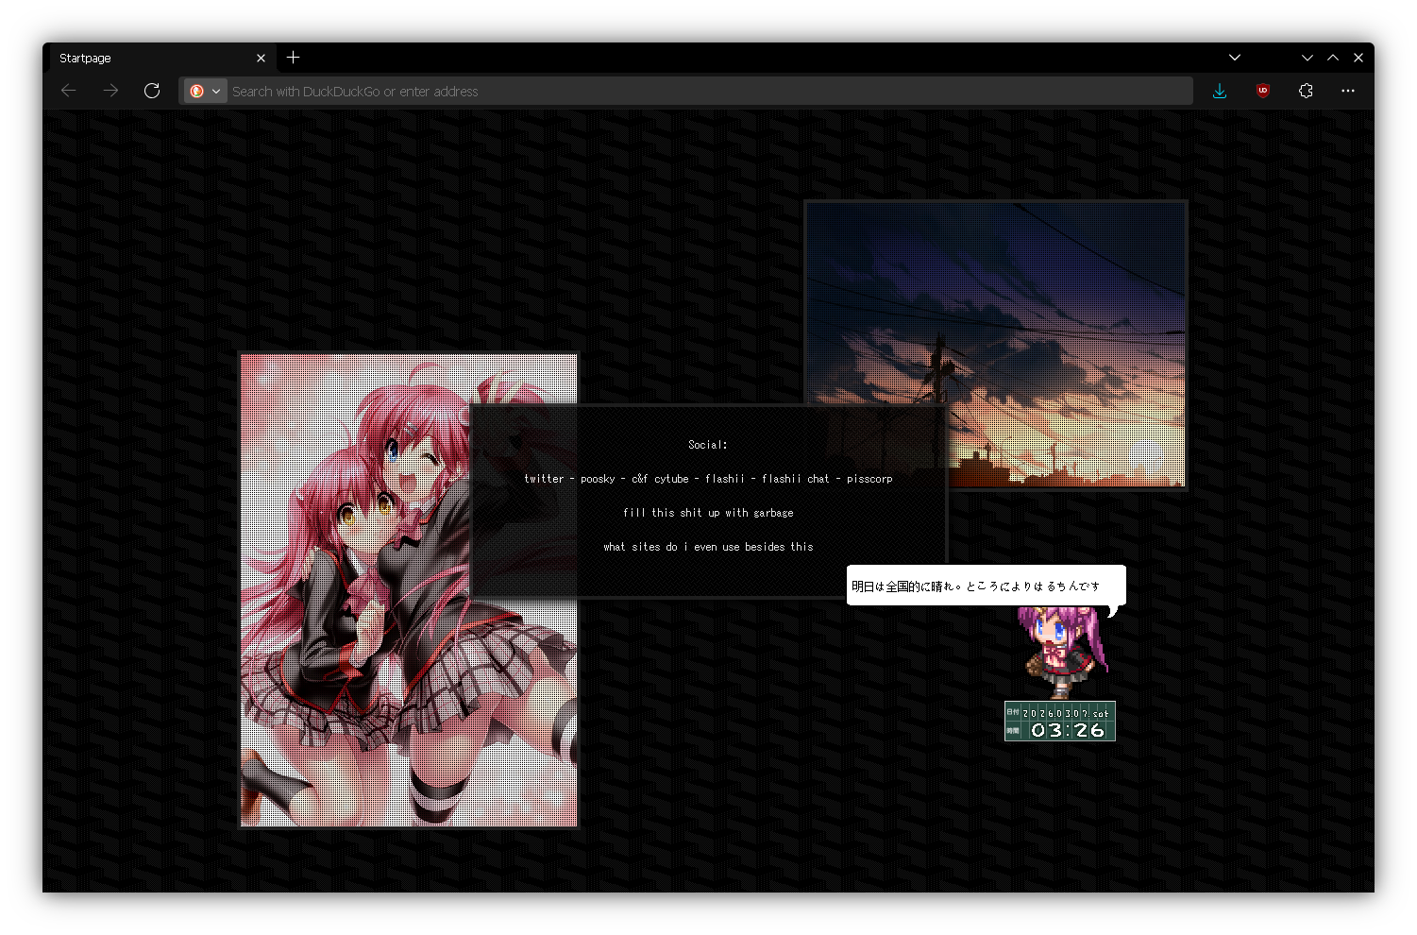Open the uBlock Origin extension
1417x935 pixels.
click(x=1262, y=91)
